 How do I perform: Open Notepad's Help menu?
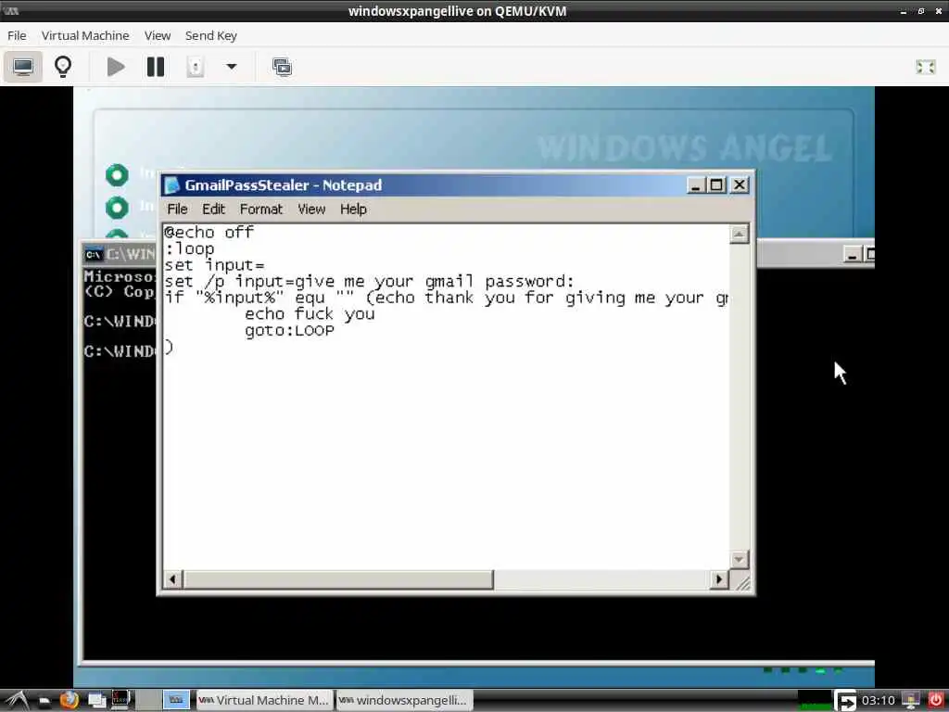[353, 210]
